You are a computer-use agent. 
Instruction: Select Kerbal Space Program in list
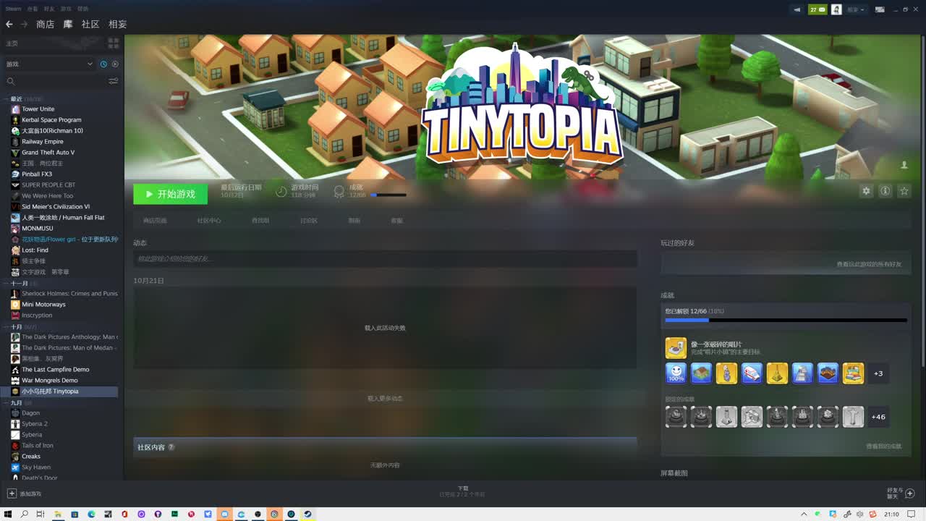coord(51,120)
